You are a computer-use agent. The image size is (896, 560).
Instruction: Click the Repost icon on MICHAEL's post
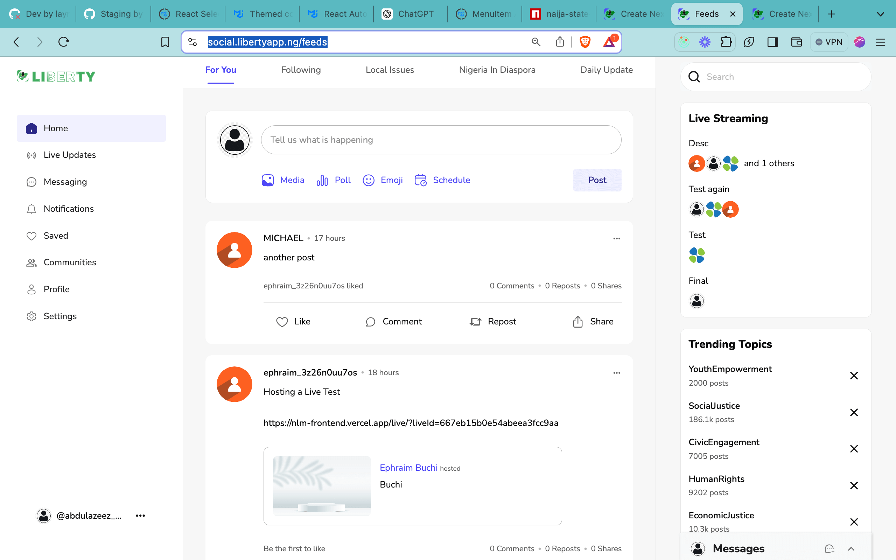click(x=476, y=322)
